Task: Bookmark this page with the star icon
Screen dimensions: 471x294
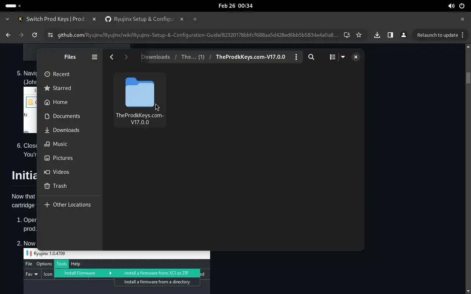Action: tap(359, 35)
